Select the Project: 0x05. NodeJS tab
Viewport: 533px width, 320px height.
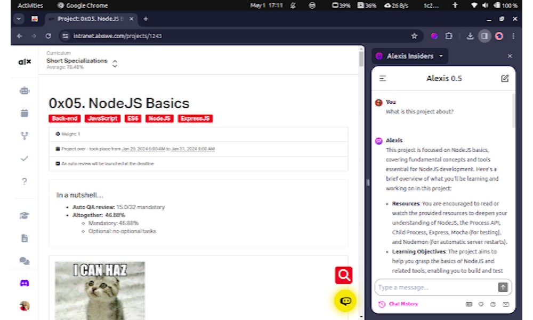(91, 19)
